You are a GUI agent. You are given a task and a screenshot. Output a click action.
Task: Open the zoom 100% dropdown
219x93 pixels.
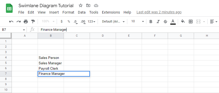[x=48, y=21]
